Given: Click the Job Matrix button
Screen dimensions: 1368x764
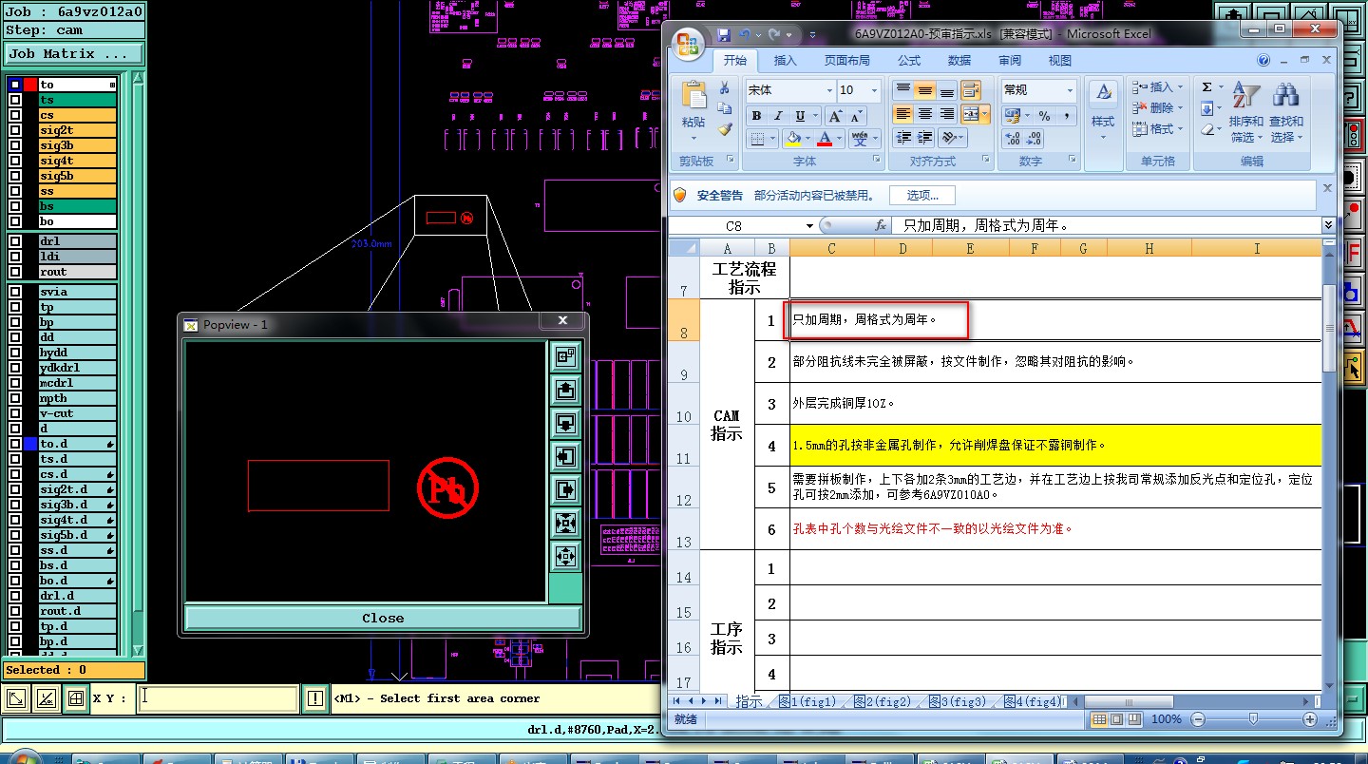Looking at the screenshot, I should 74,54.
